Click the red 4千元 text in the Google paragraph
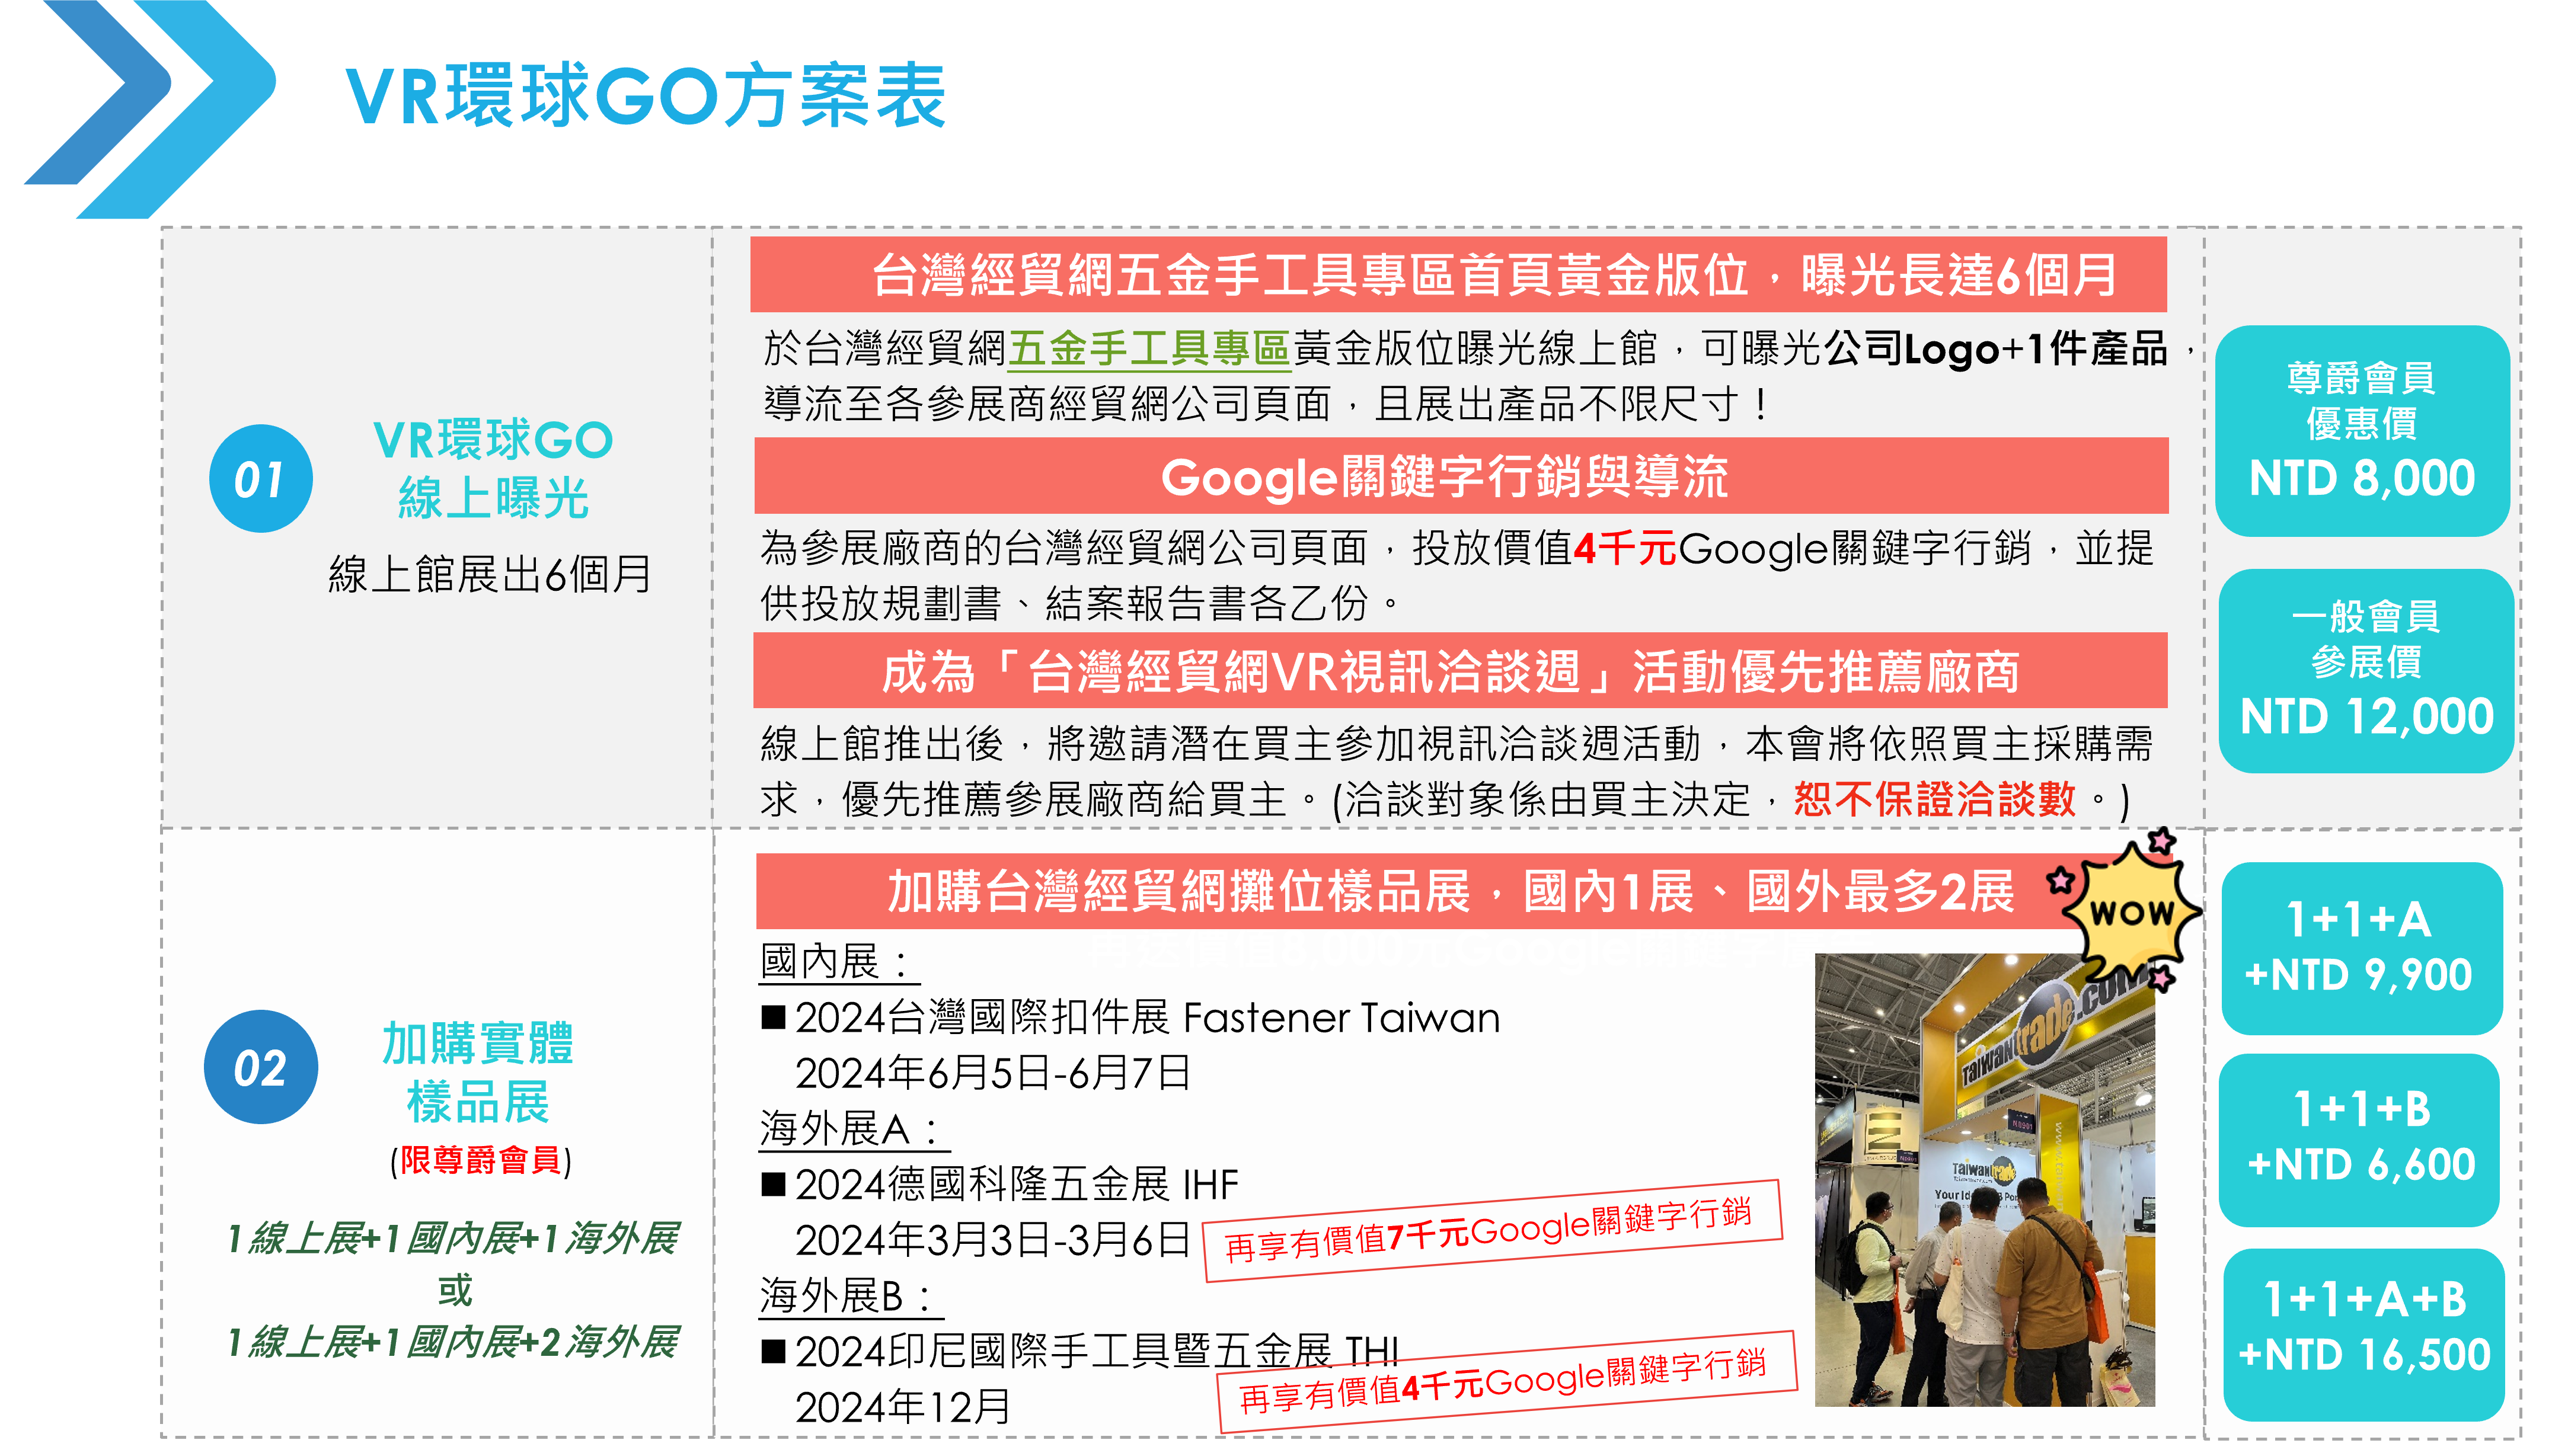The width and height of the screenshot is (2552, 1456). 1624,548
